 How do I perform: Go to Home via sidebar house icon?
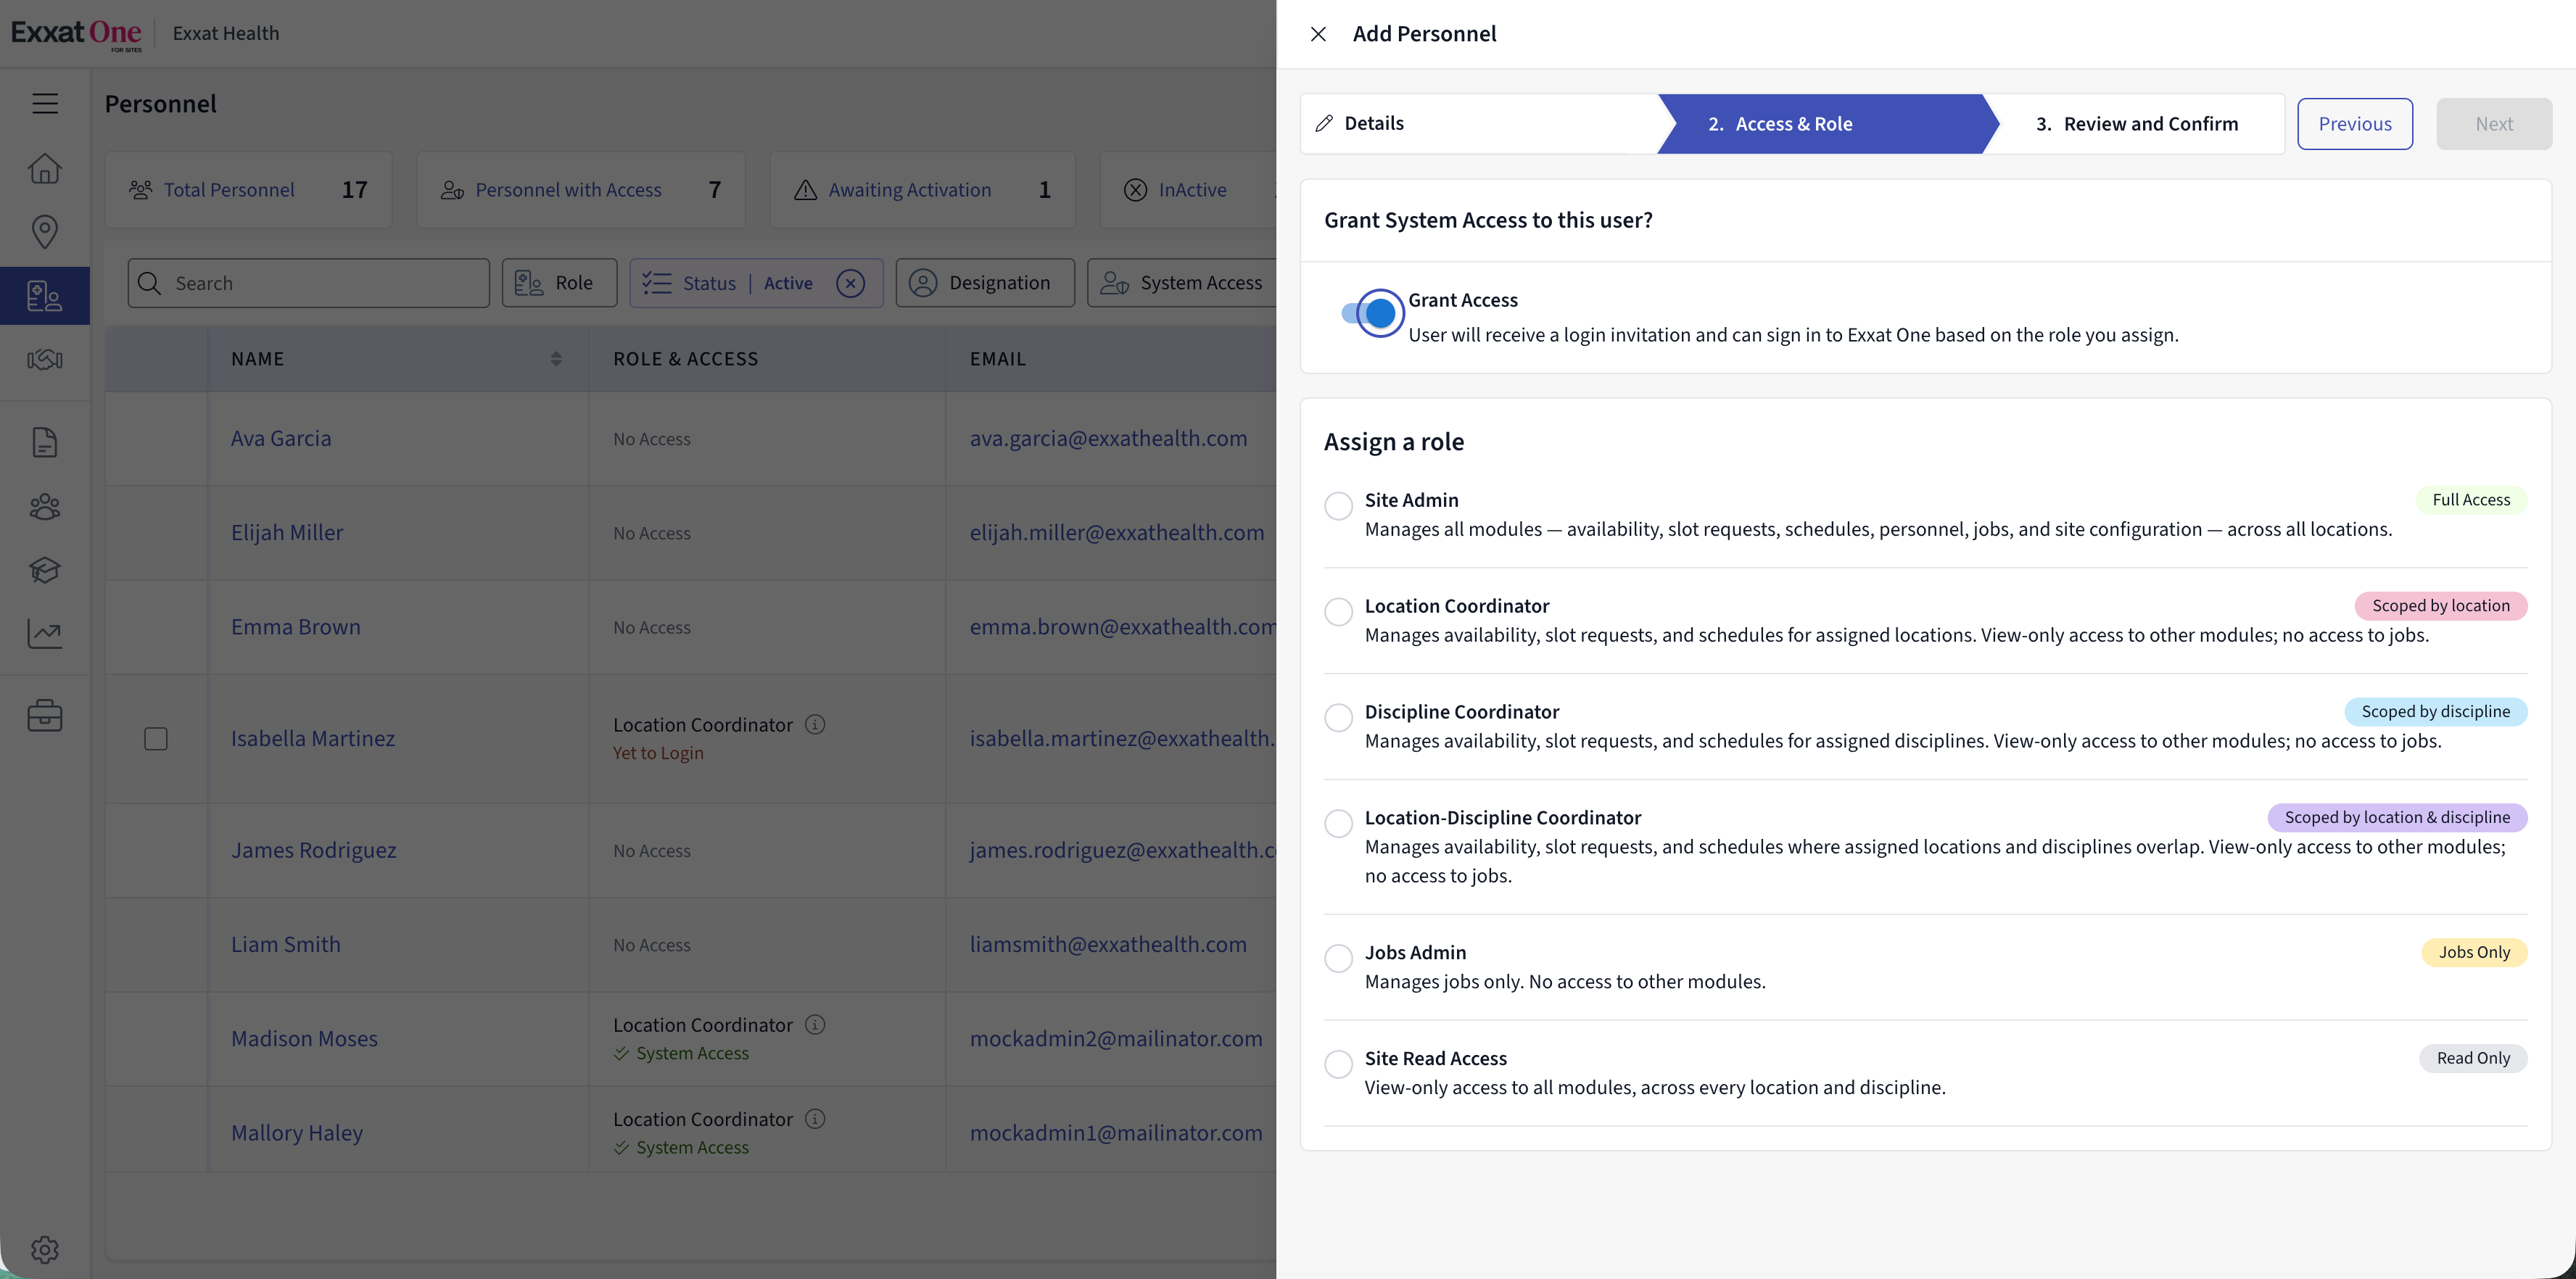click(45, 168)
